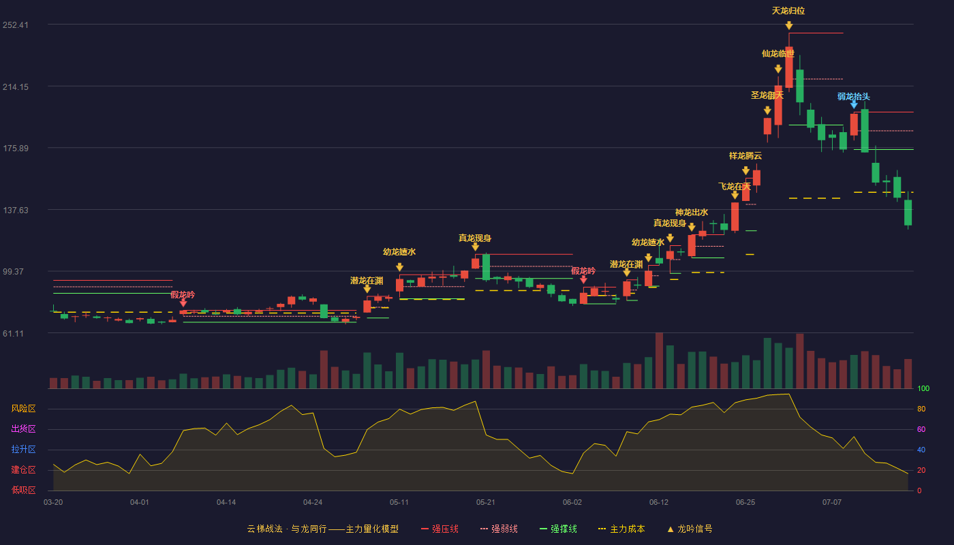Toggle the 强弱线 legend series
Viewport: 954px width, 545px height.
[x=499, y=529]
